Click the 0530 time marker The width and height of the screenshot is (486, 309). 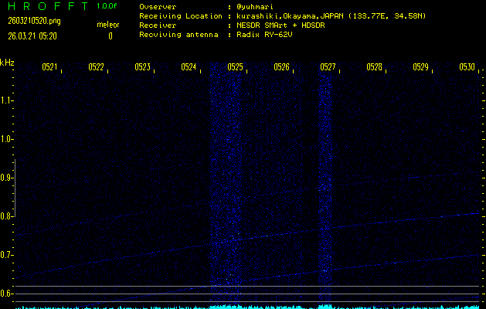pyautogui.click(x=467, y=67)
